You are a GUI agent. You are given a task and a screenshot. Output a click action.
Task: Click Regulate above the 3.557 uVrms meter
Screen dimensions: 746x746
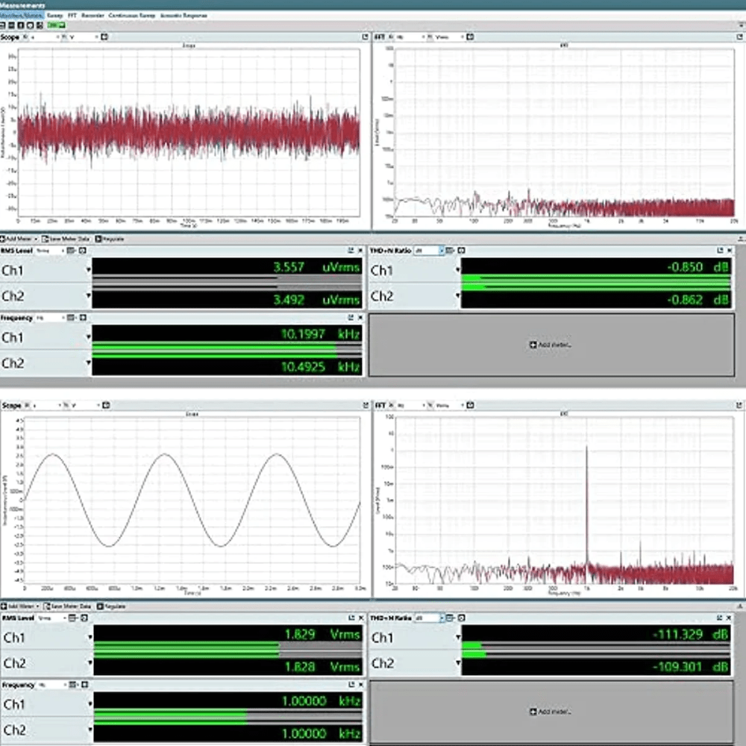[x=110, y=239]
